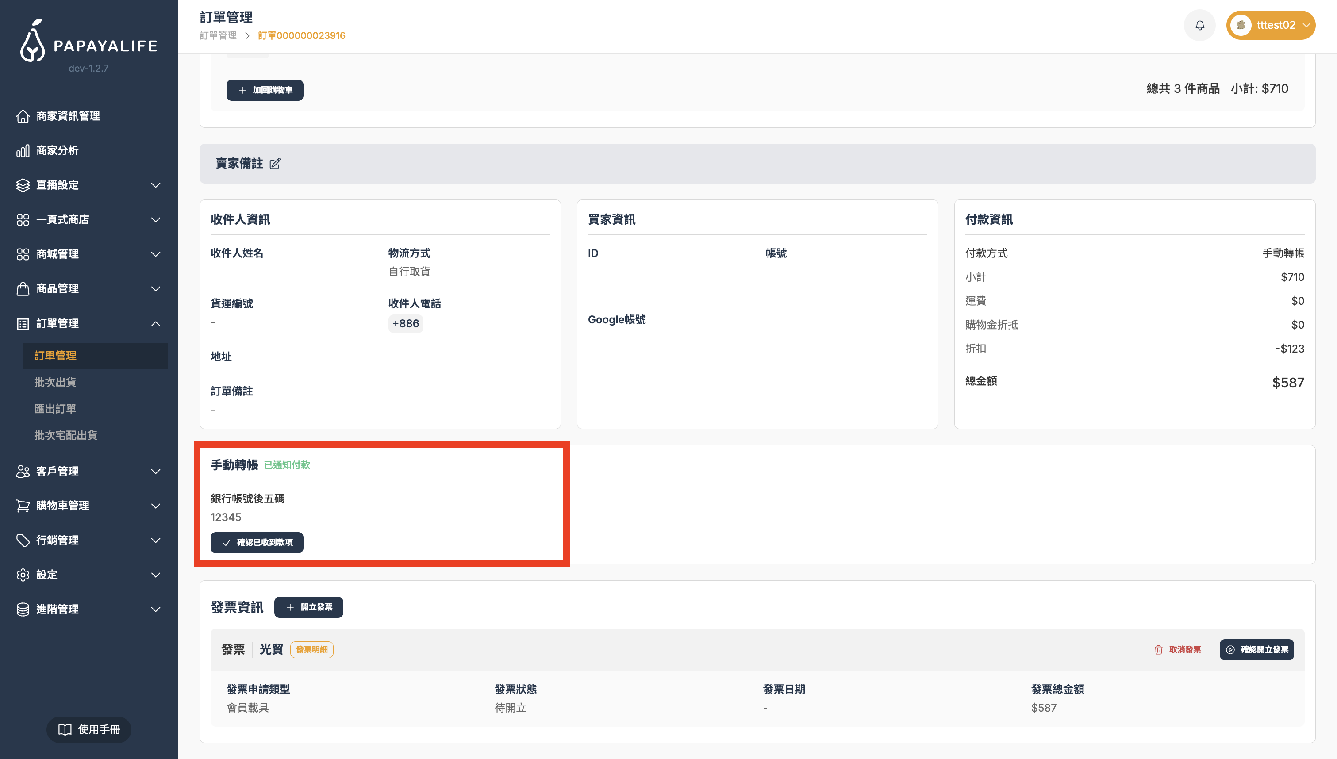Click the edit pencil beside 賣家備註

(x=275, y=164)
